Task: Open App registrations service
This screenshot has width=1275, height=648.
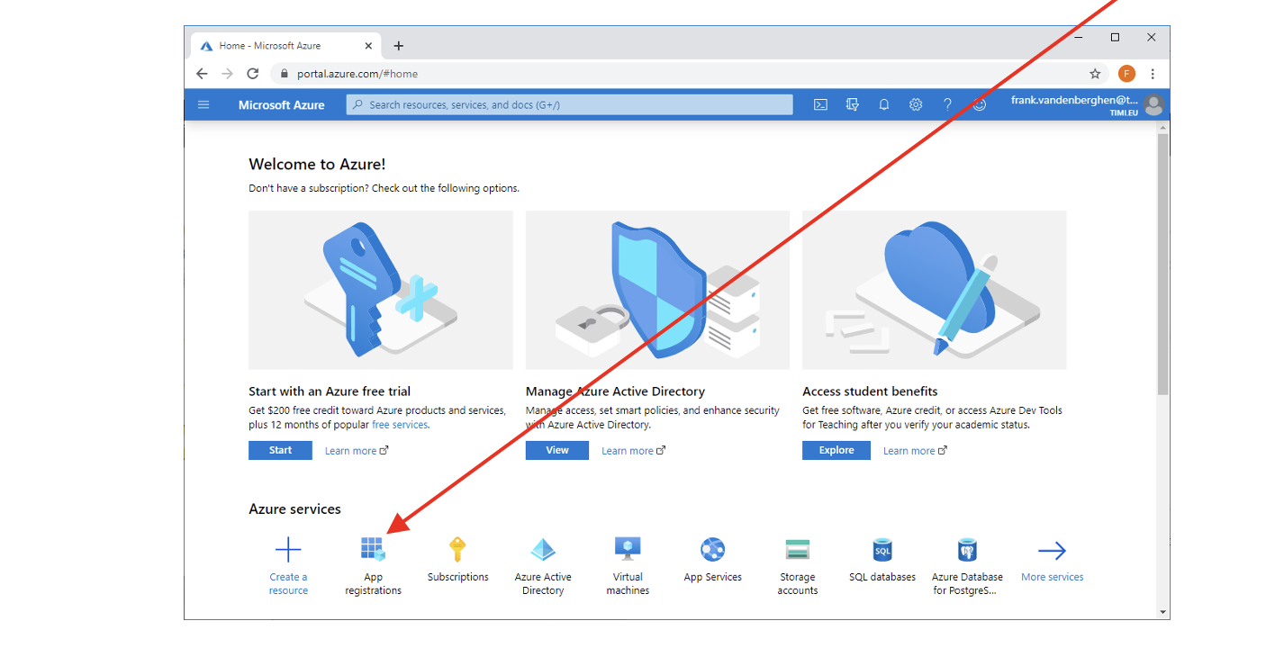Action: [x=373, y=550]
